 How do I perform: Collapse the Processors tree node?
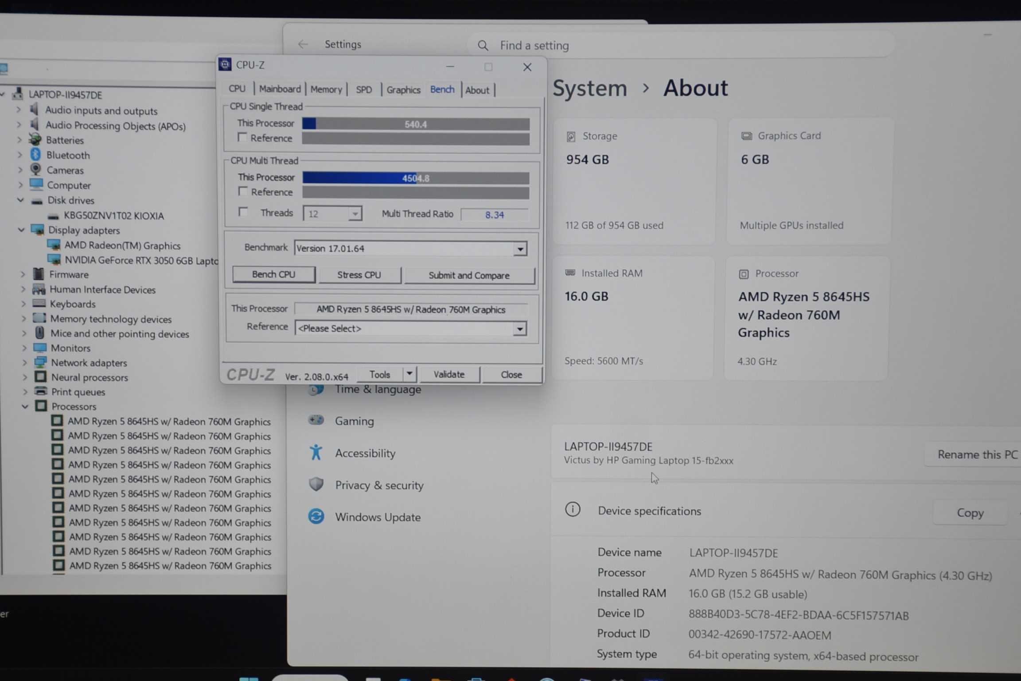pos(25,406)
